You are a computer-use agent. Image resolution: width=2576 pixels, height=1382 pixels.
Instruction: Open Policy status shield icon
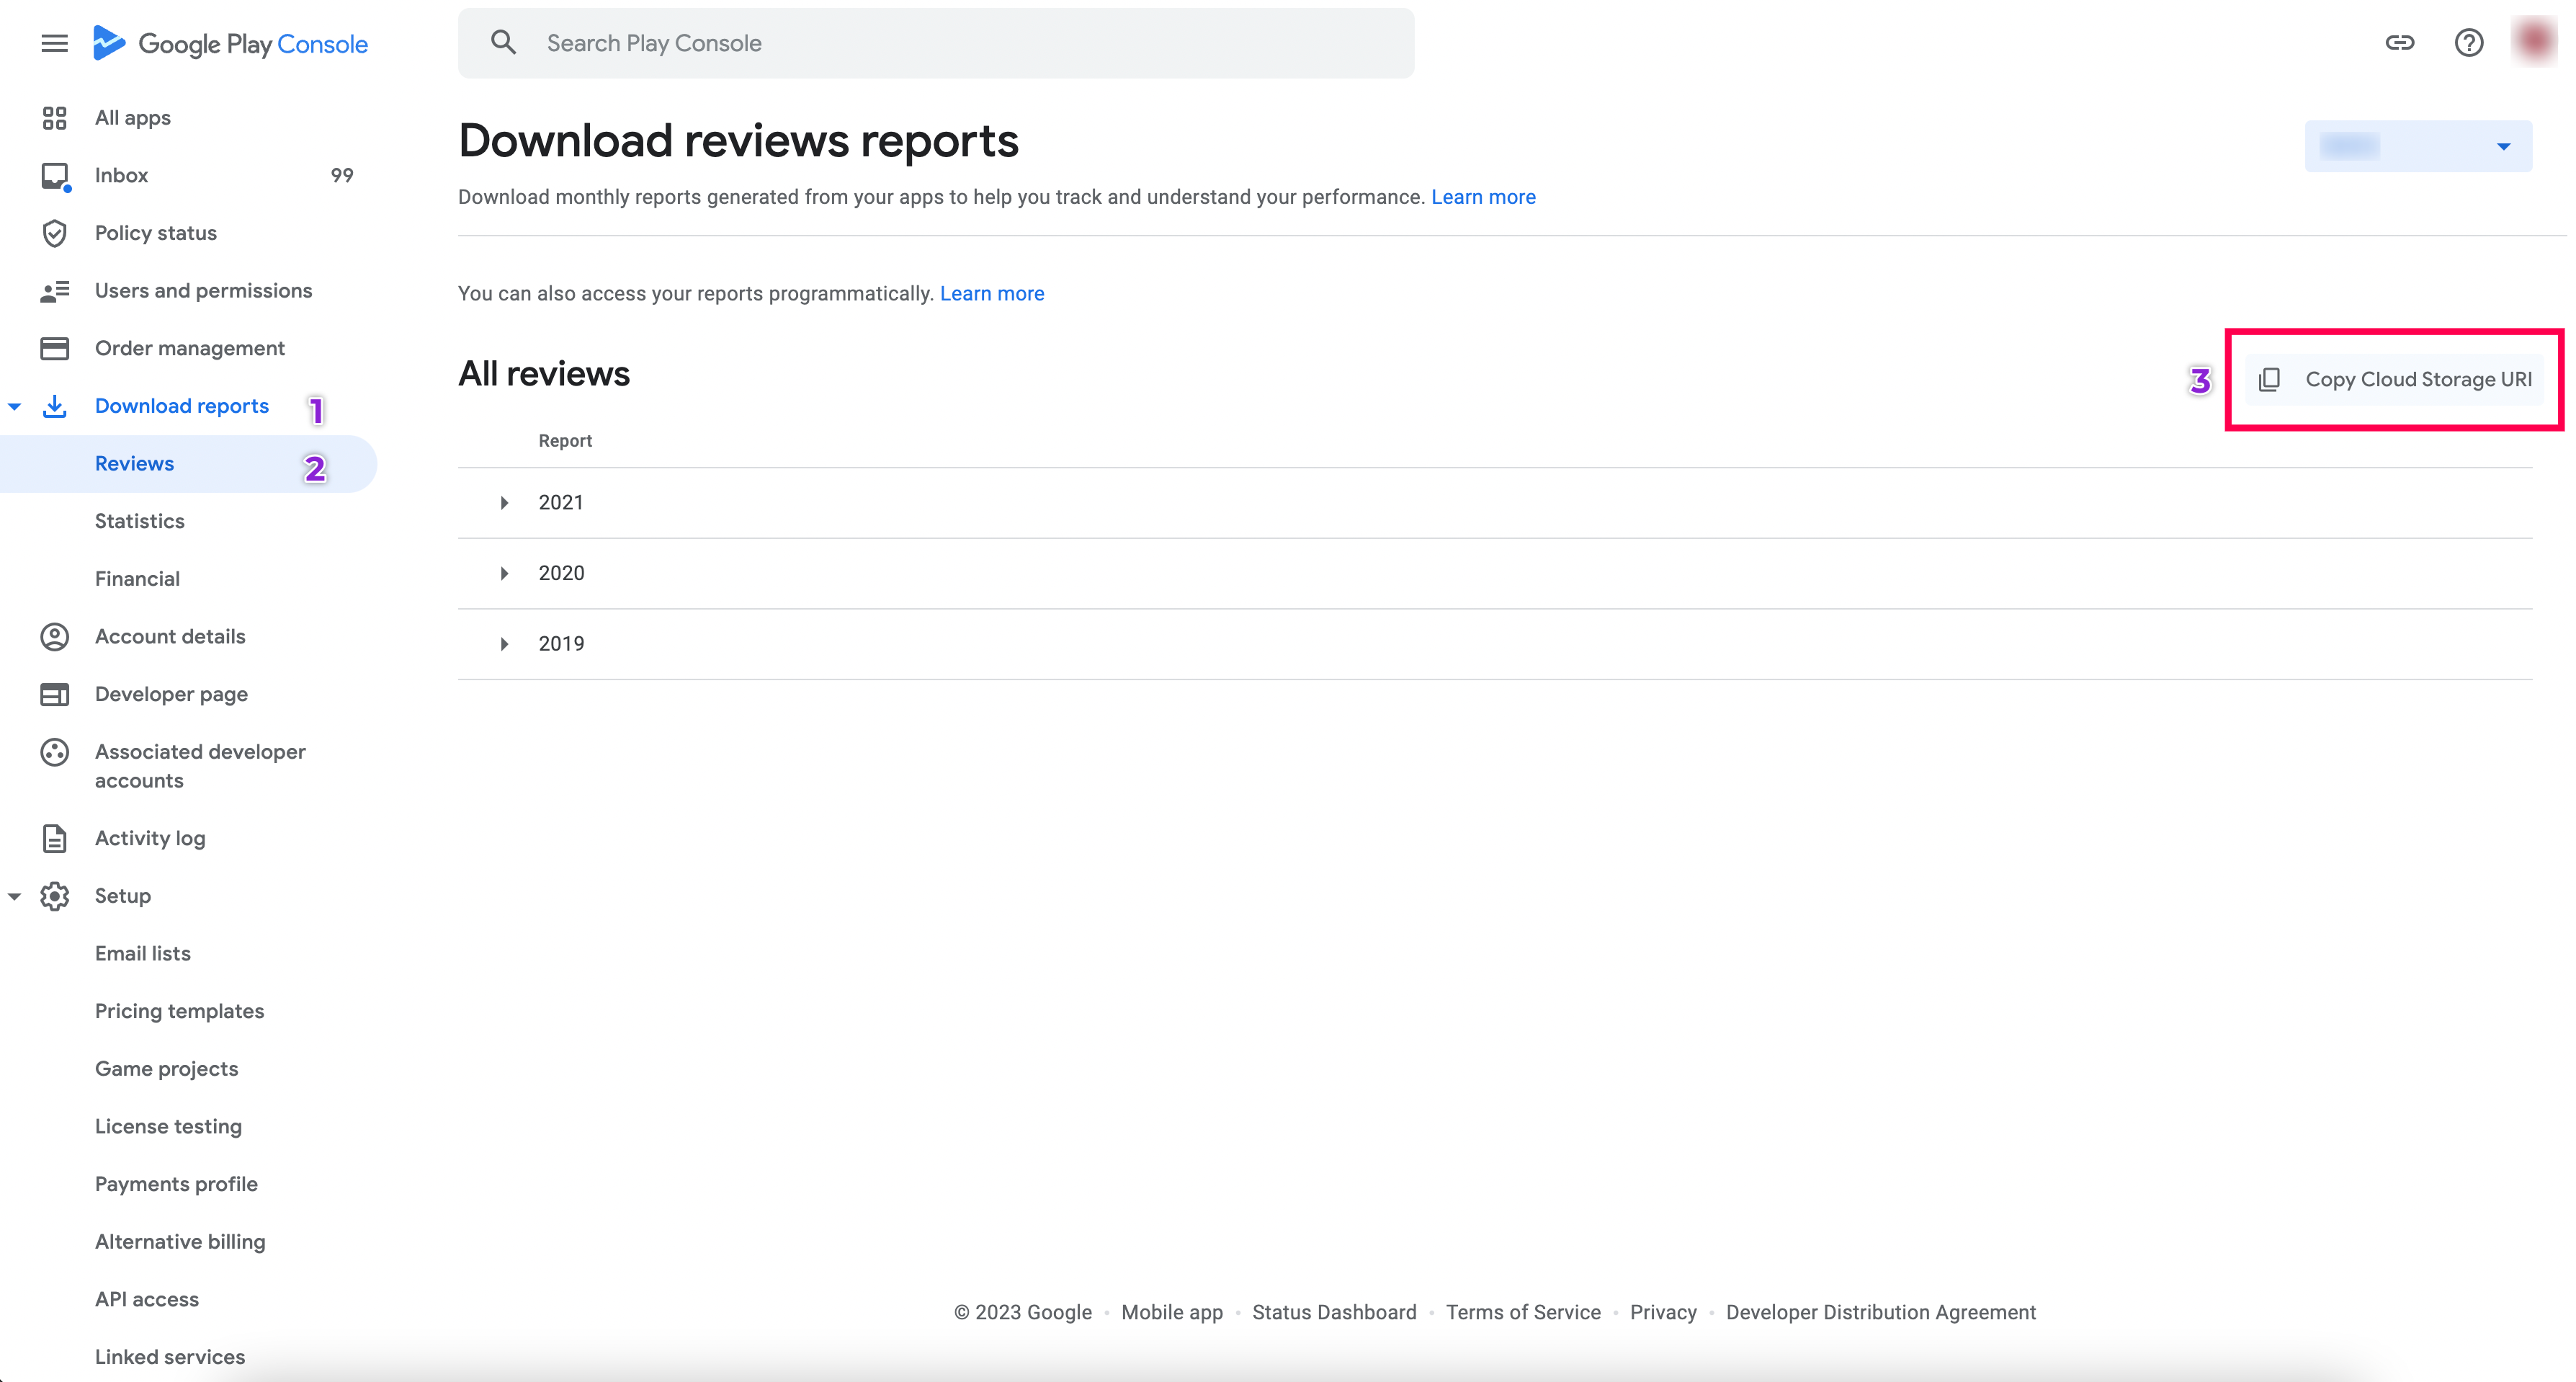point(54,233)
